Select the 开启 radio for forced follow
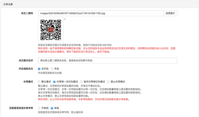Viewport: 199px width, 117px height. tap(52, 69)
